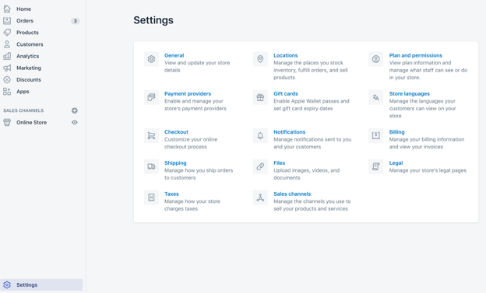This screenshot has height=293, width=486.
Task: Click the Plan and permissions link
Action: pos(416,55)
